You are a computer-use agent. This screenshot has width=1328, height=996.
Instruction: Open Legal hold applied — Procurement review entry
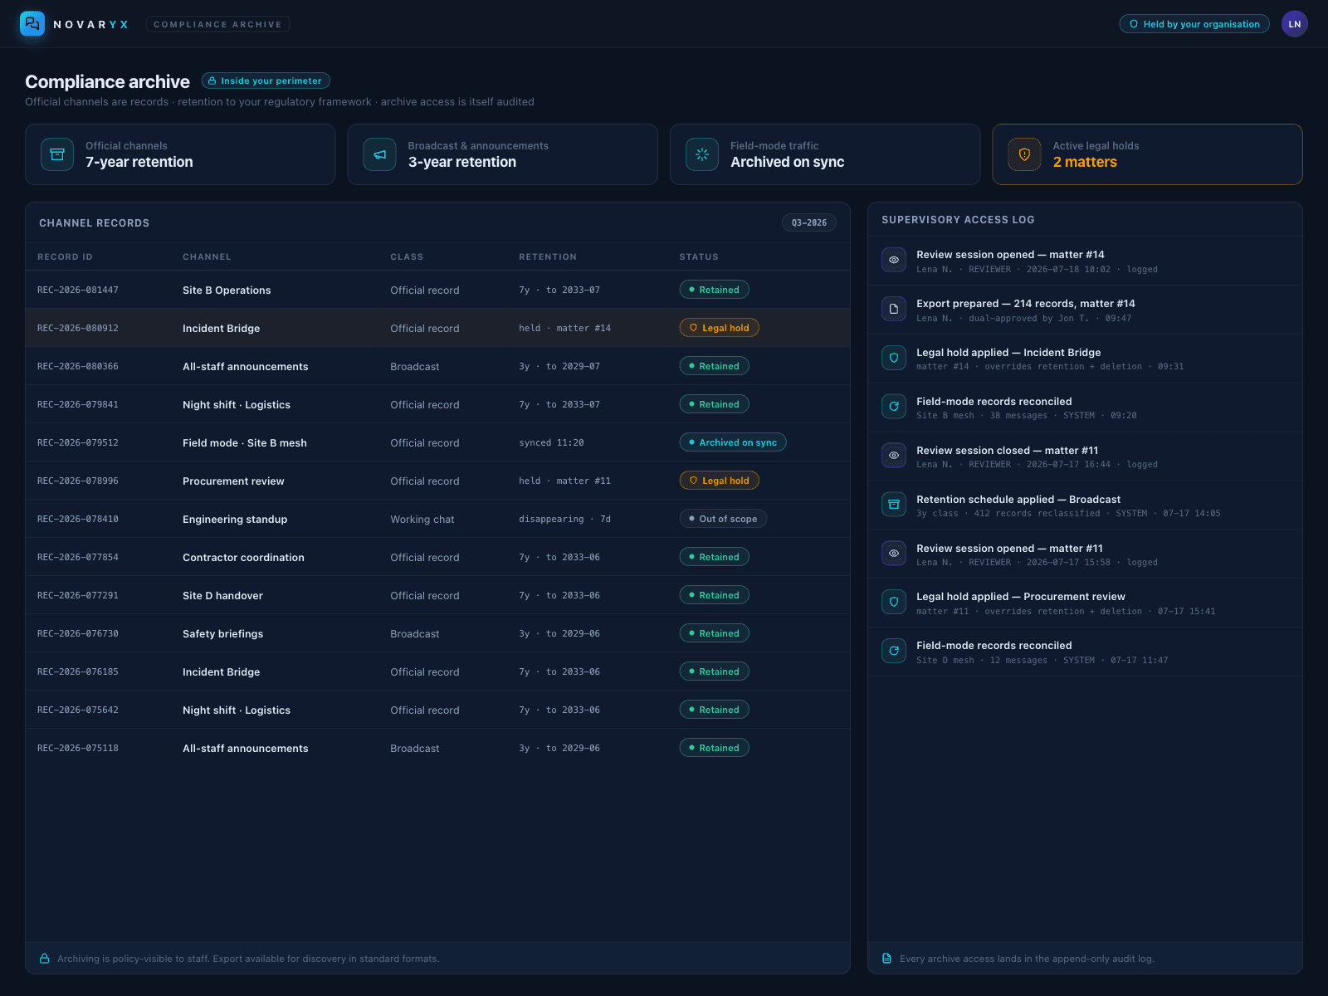tap(1085, 603)
